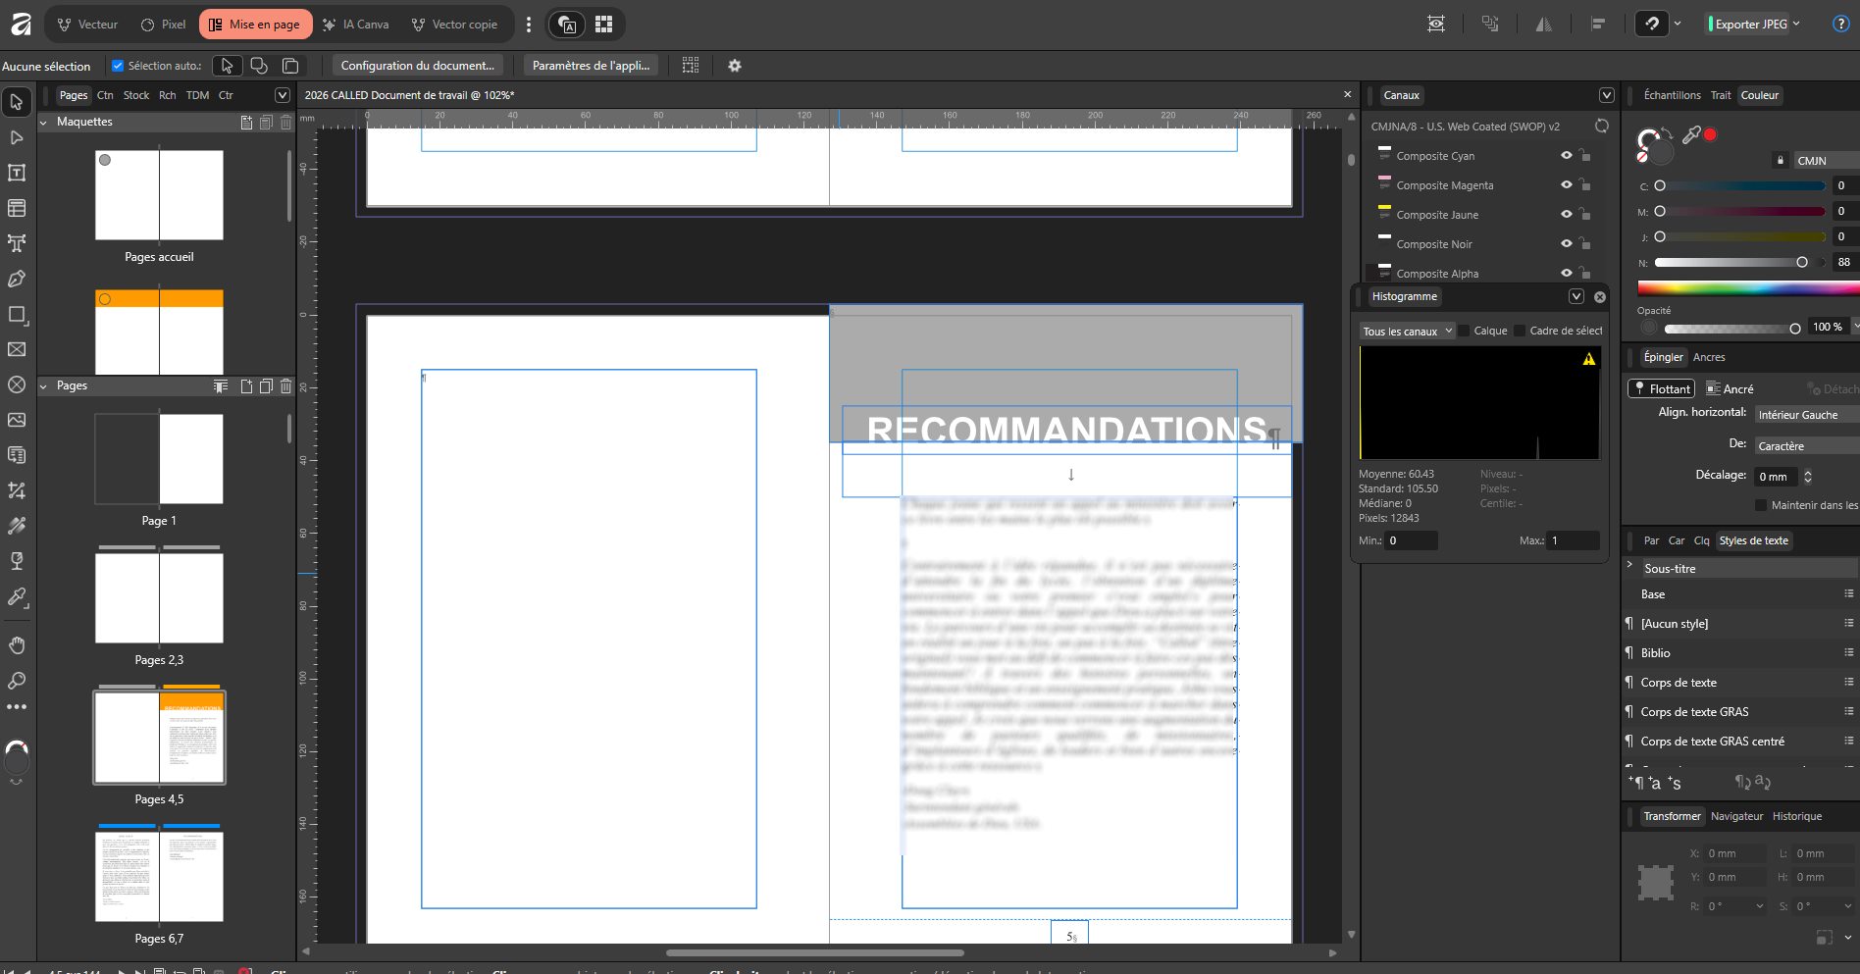Hide the Composite Alpha channel
1860x974 pixels.
tap(1567, 274)
